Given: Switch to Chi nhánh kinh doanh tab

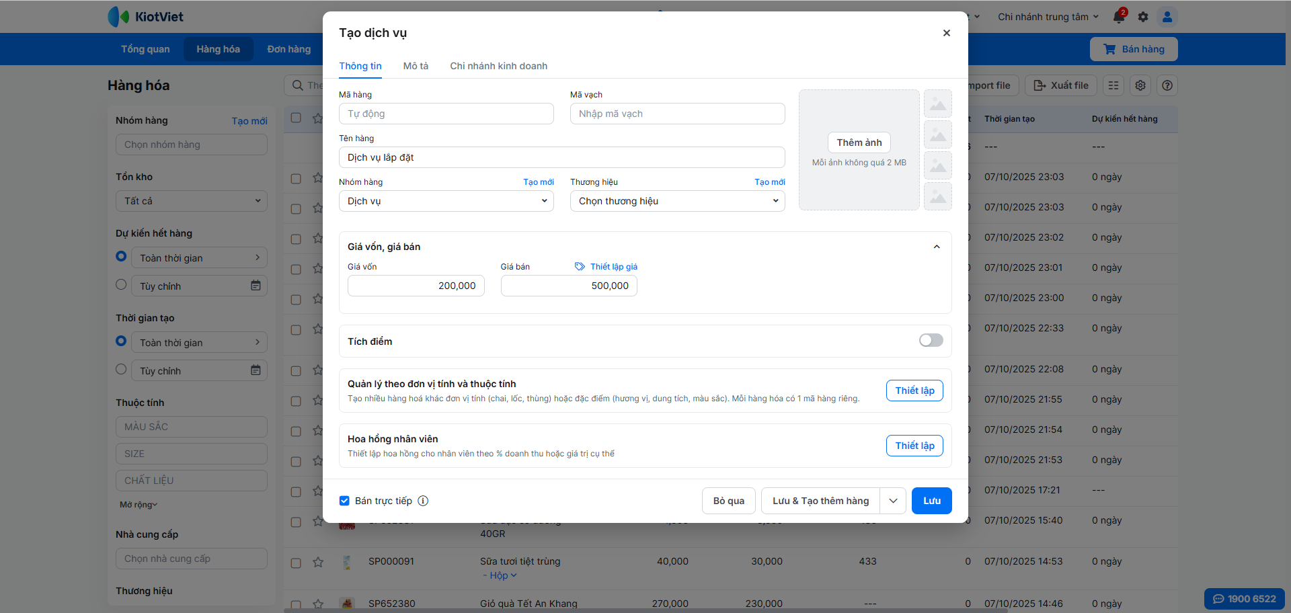Looking at the screenshot, I should tap(498, 66).
